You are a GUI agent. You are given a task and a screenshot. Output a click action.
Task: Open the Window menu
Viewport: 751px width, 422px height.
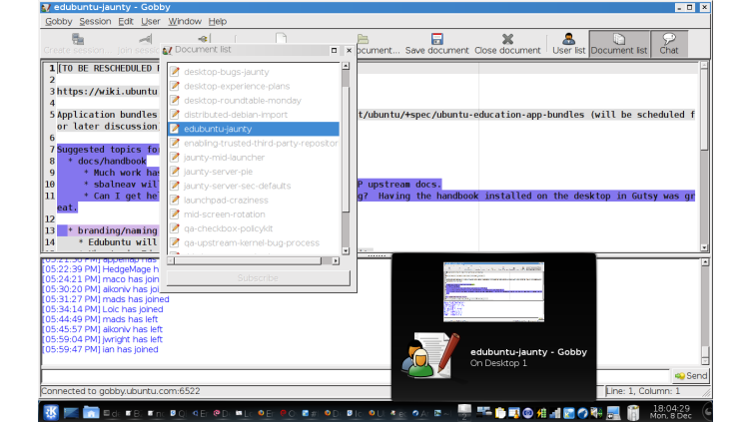click(x=185, y=22)
